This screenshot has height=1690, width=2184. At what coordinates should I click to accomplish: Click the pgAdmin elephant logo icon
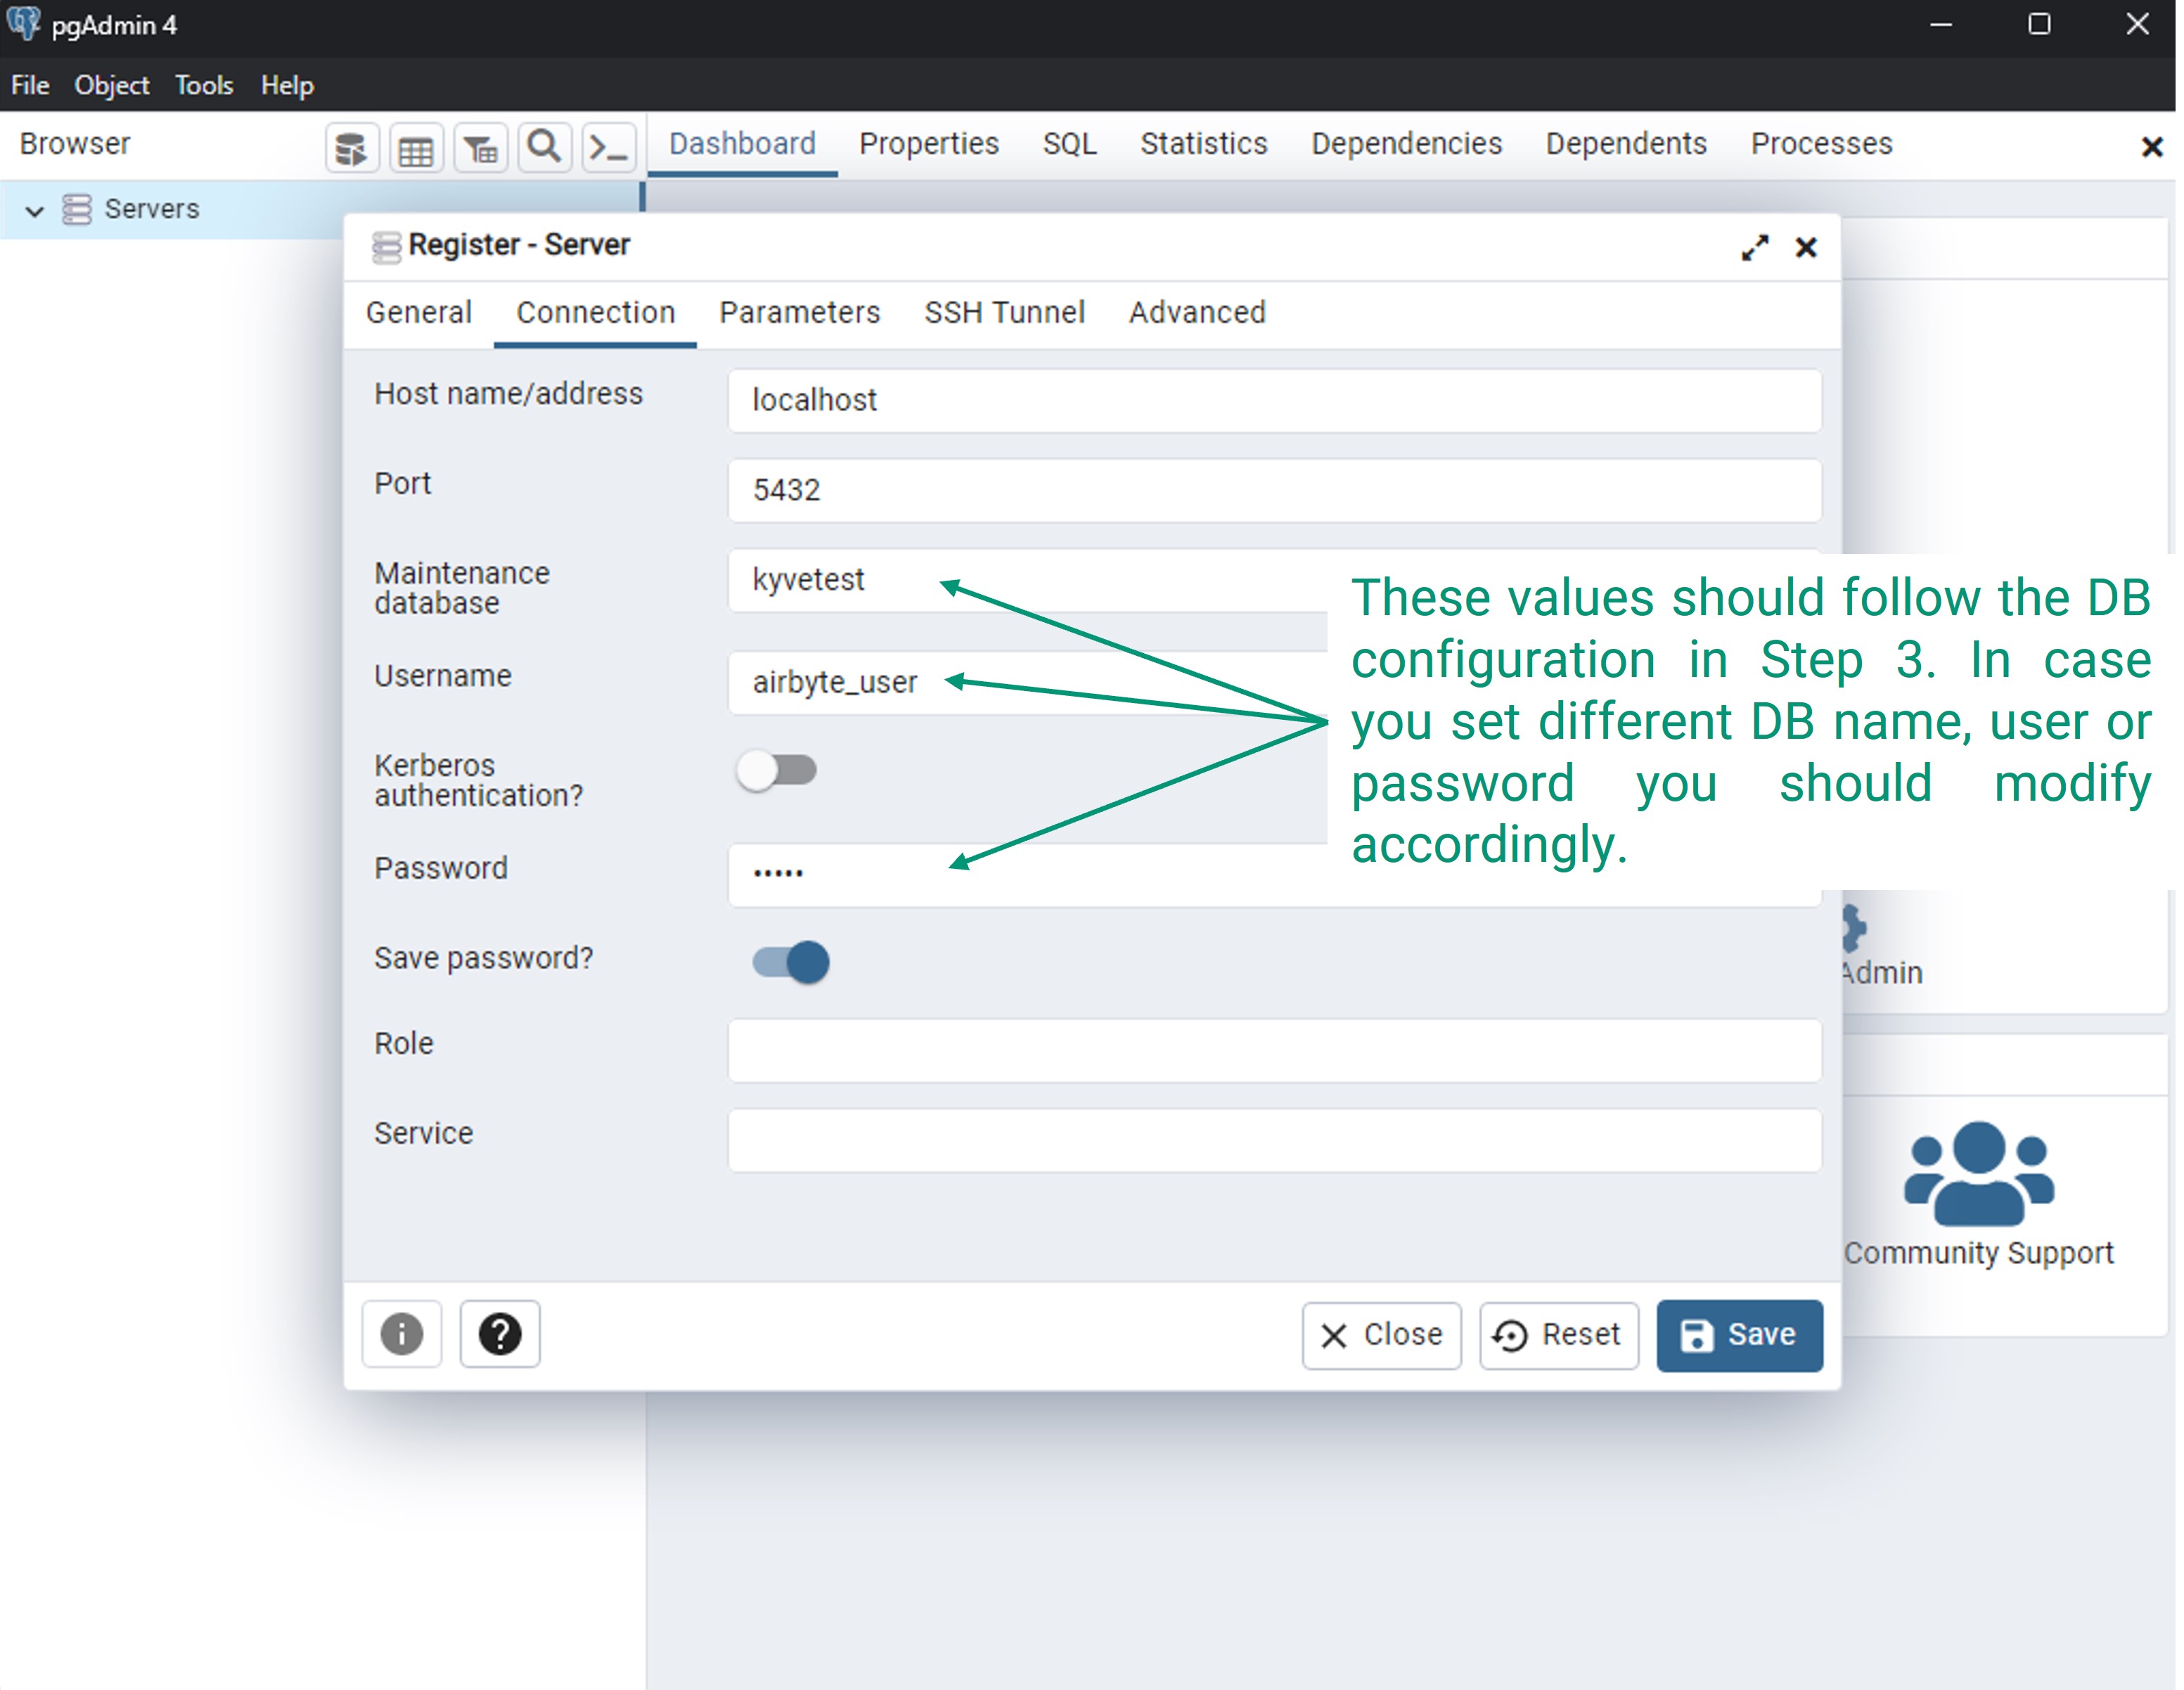(24, 23)
